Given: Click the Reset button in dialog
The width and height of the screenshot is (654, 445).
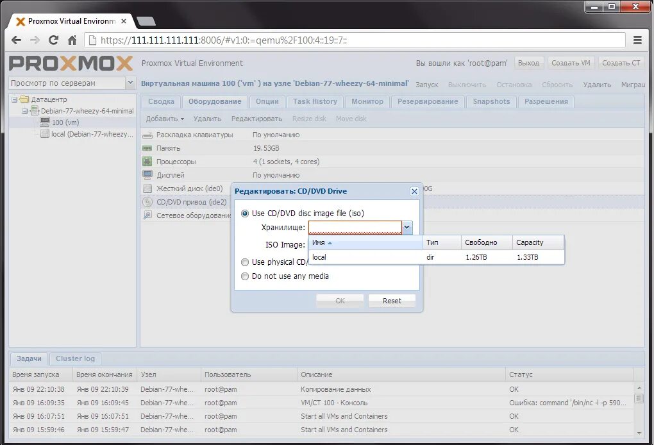Looking at the screenshot, I should coord(392,301).
